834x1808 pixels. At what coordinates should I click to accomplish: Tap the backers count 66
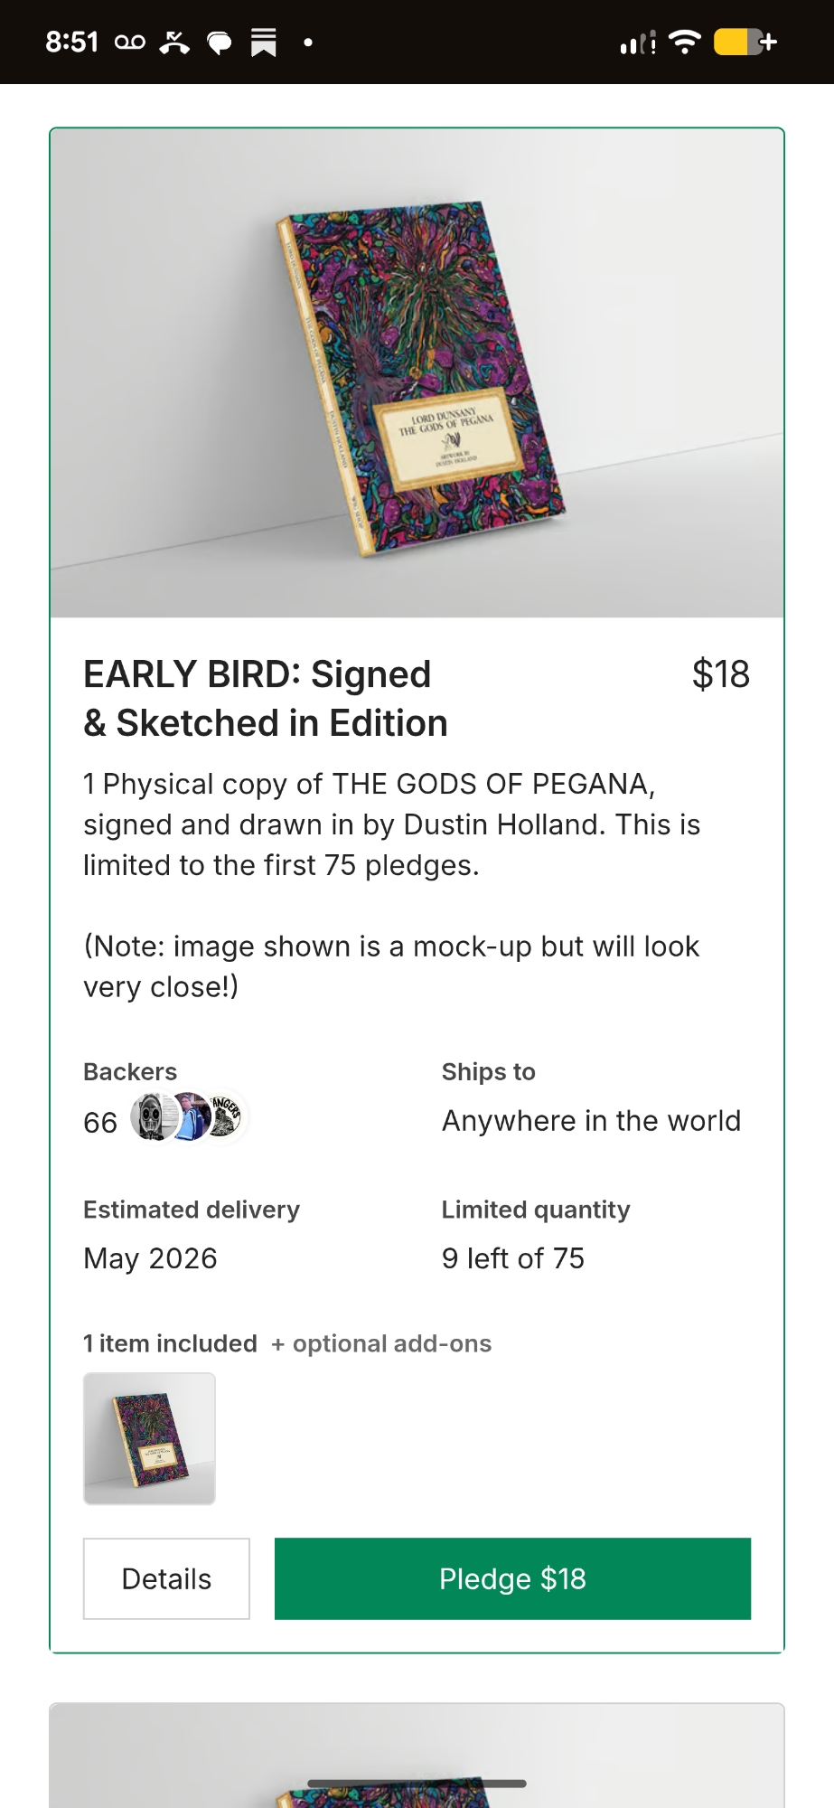click(100, 1123)
